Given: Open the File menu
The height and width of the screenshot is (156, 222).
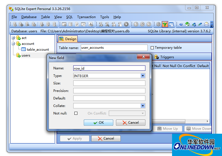Looking at the screenshot, I should pyautogui.click(x=14, y=17).
